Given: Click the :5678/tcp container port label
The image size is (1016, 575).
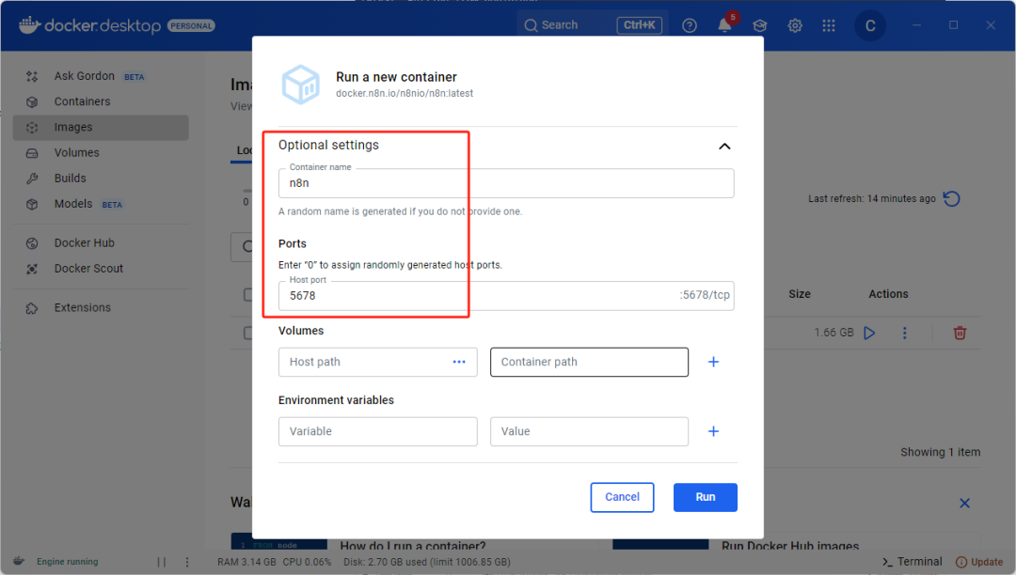Looking at the screenshot, I should [x=705, y=295].
